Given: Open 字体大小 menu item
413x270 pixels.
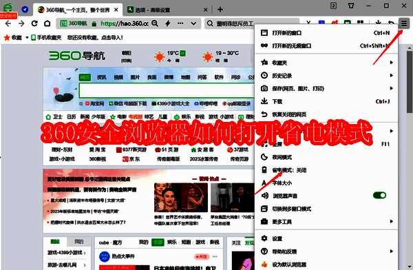Looking at the screenshot, I should [x=326, y=183].
